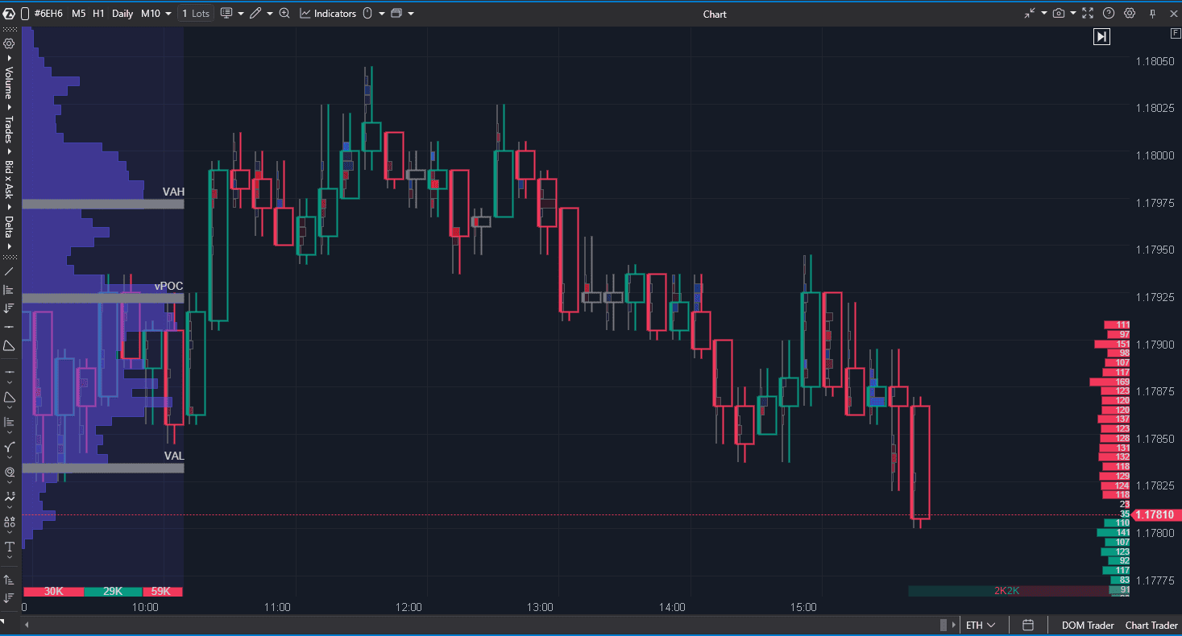Expand the pencil drawing tools dropdown arrow
1182x636 pixels.
click(x=269, y=14)
